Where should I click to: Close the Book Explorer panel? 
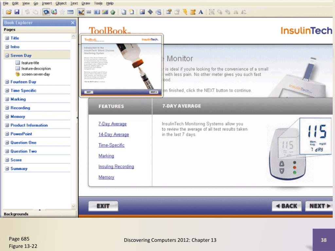[x=73, y=23]
